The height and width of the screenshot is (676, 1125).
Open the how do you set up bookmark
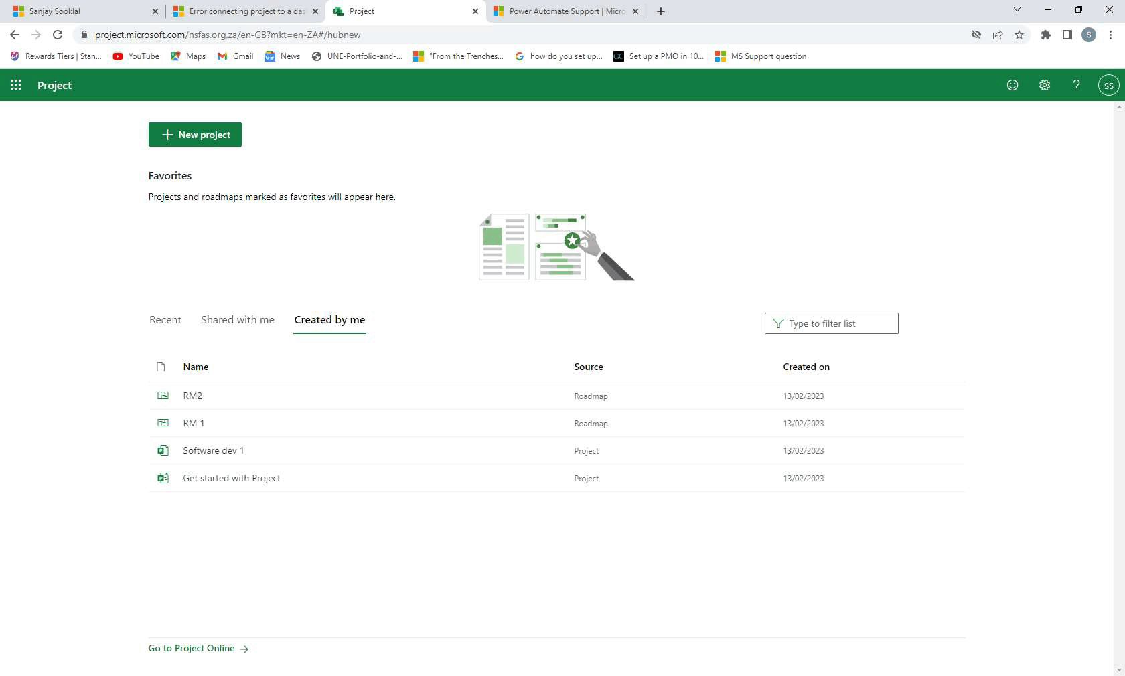point(558,56)
